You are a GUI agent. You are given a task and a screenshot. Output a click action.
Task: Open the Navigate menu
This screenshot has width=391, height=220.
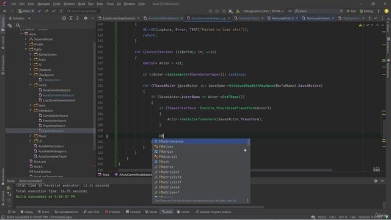point(43,4)
